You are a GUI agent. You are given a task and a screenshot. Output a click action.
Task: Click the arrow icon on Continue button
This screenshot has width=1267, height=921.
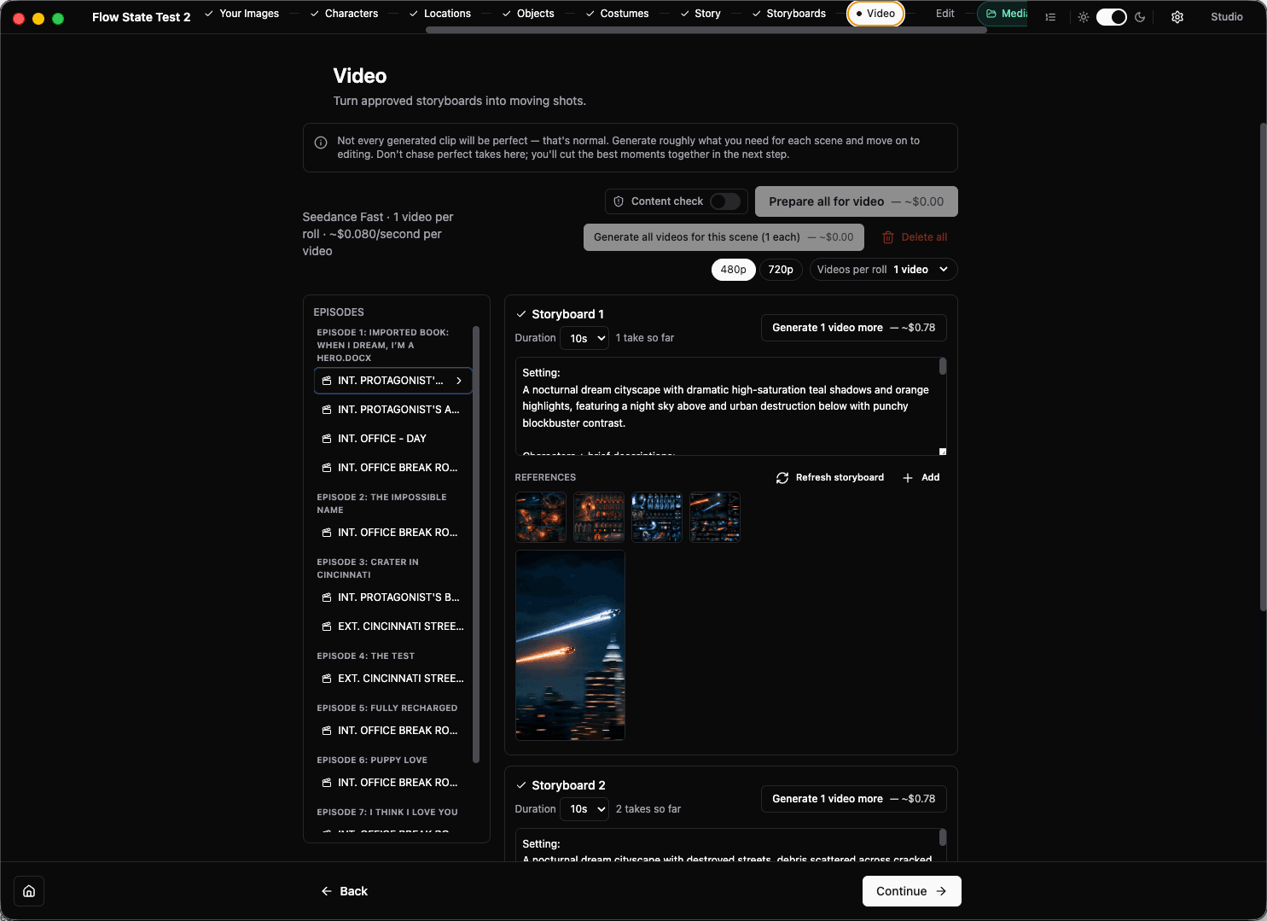click(x=941, y=891)
